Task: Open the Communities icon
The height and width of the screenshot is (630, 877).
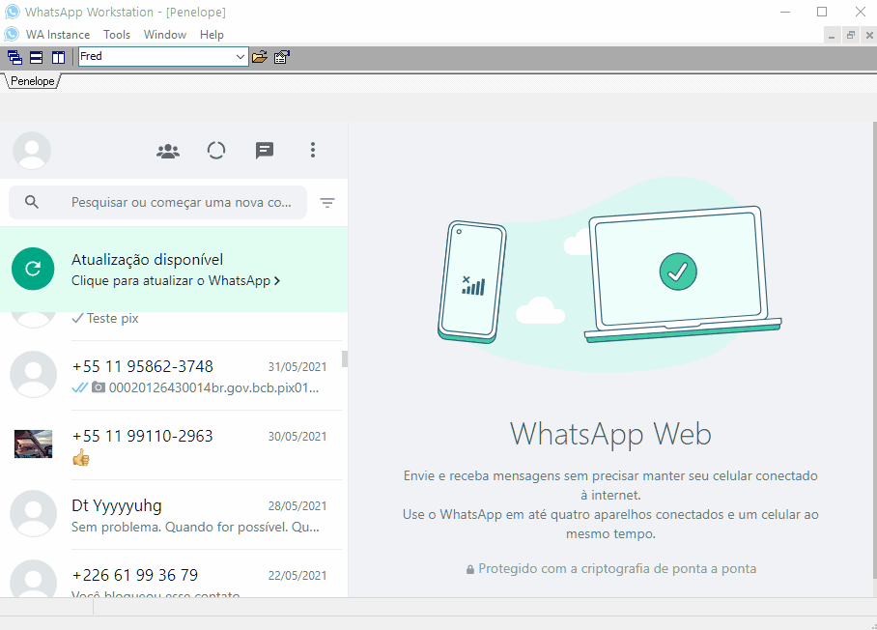Action: click(168, 151)
